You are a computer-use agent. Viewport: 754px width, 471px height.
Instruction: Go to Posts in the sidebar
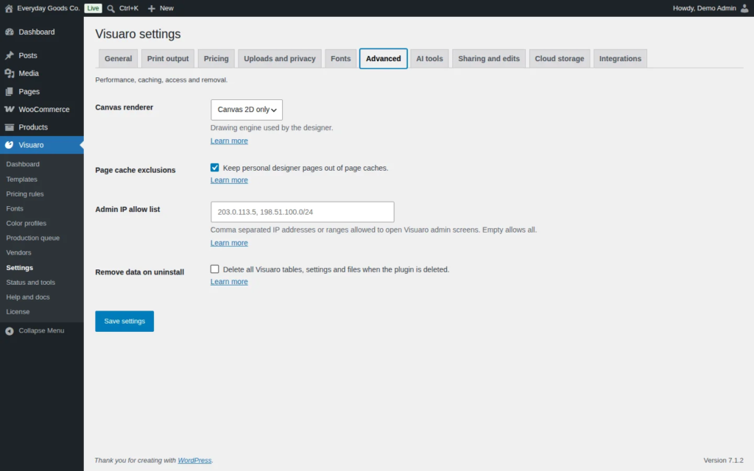point(28,55)
